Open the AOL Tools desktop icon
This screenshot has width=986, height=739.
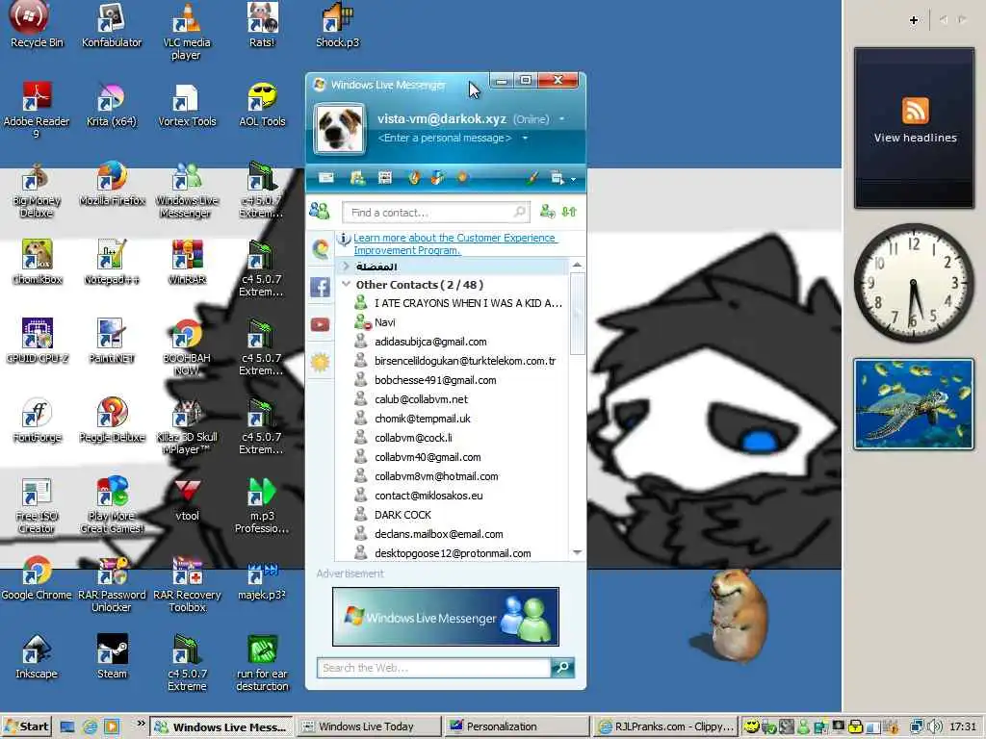(262, 104)
